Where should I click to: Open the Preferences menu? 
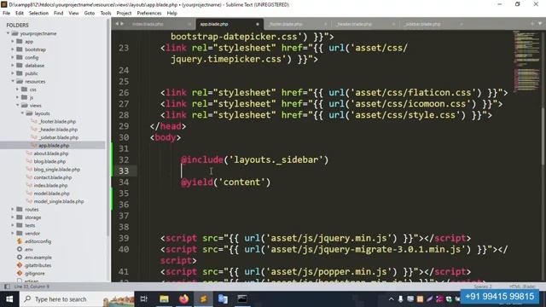coord(149,14)
